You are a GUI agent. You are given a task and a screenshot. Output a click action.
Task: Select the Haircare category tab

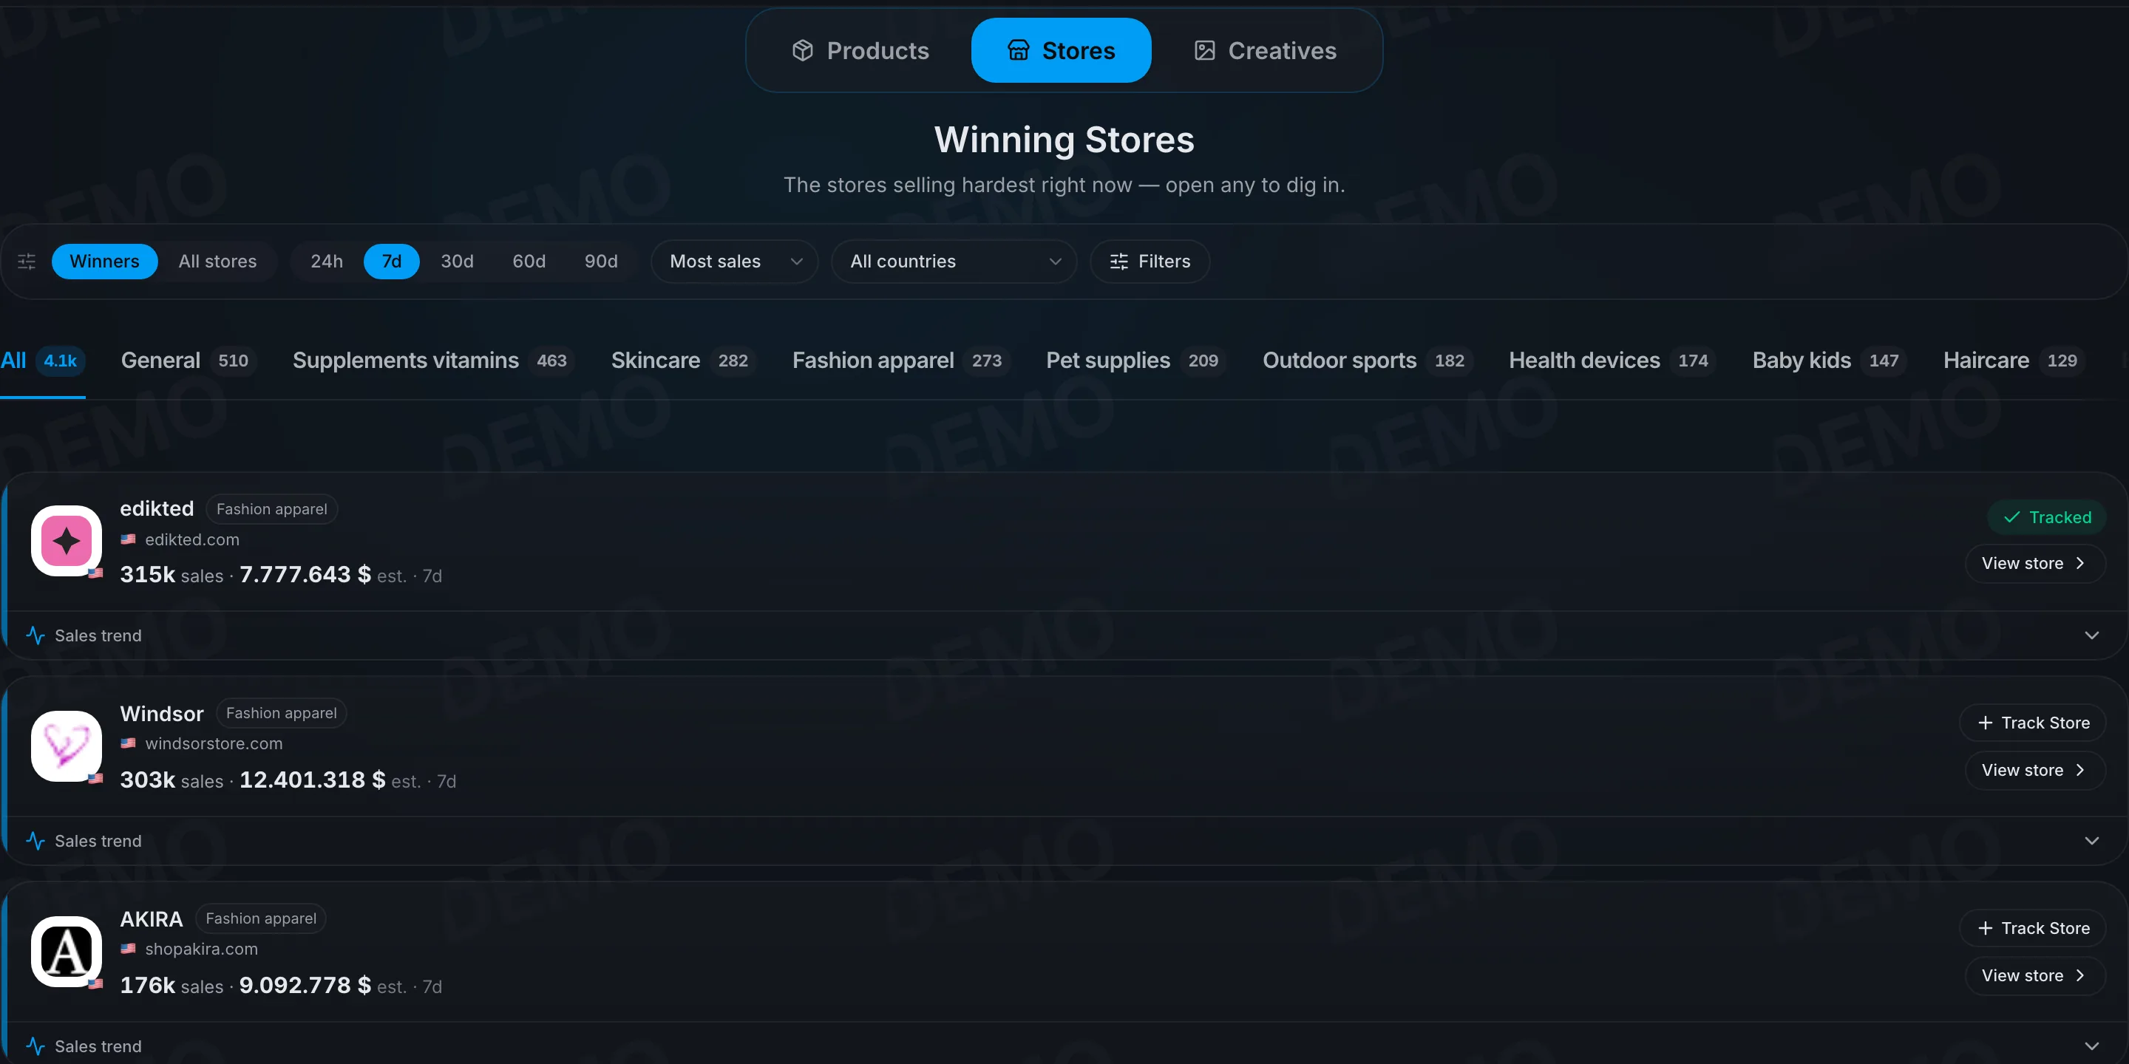[x=2014, y=360]
